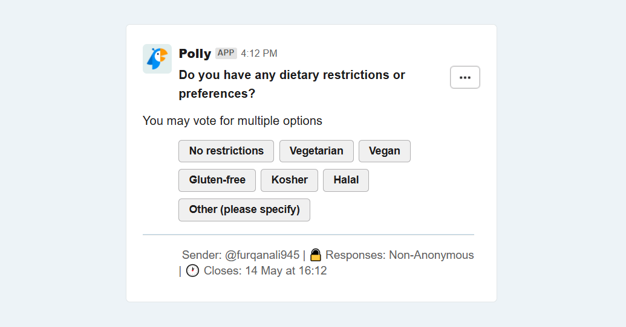The height and width of the screenshot is (327, 626).
Task: Click the horizontal divider line below options
Action: click(x=308, y=235)
